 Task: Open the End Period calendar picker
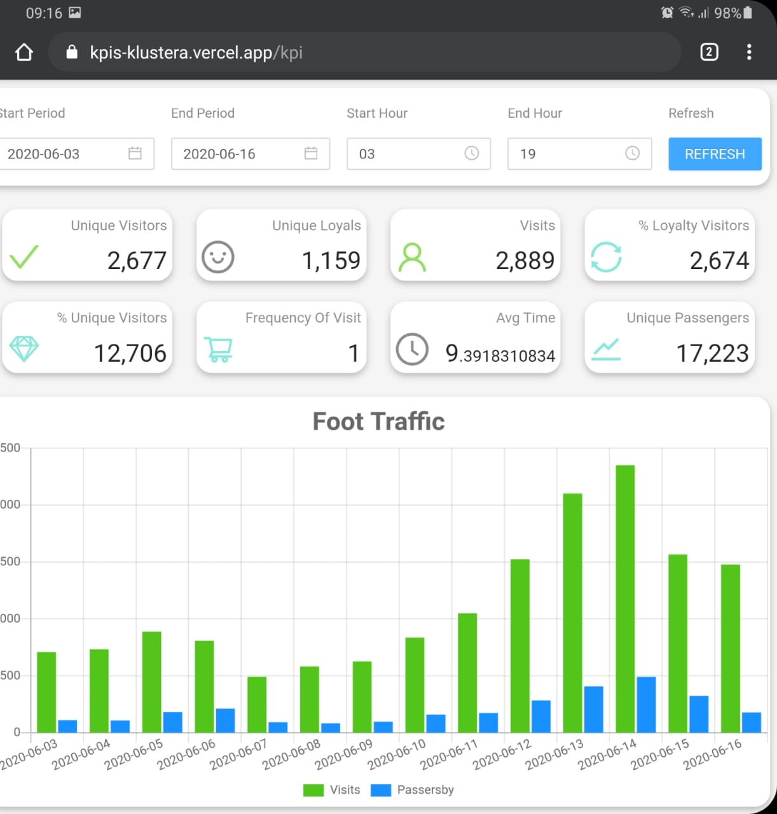click(310, 153)
